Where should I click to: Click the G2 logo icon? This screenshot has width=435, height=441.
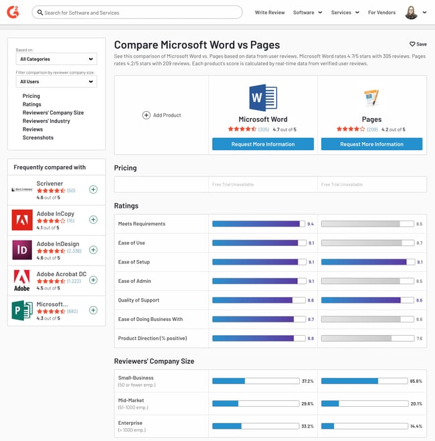pyautogui.click(x=13, y=12)
